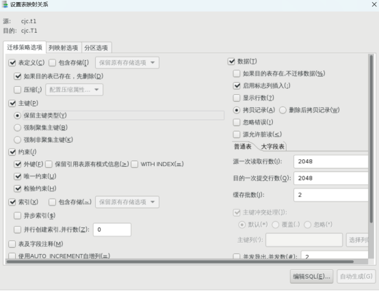Viewport: 379px width, 291px height.
Task: Uncheck 唯一约束(U) checkbox
Action: click(17, 176)
